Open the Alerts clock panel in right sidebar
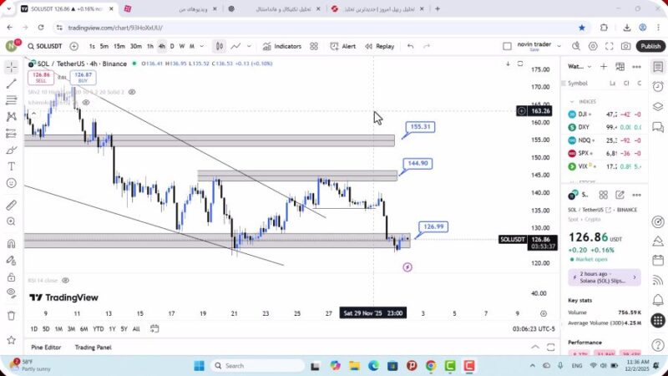Viewport: 668px width, 376px height. coord(658,87)
